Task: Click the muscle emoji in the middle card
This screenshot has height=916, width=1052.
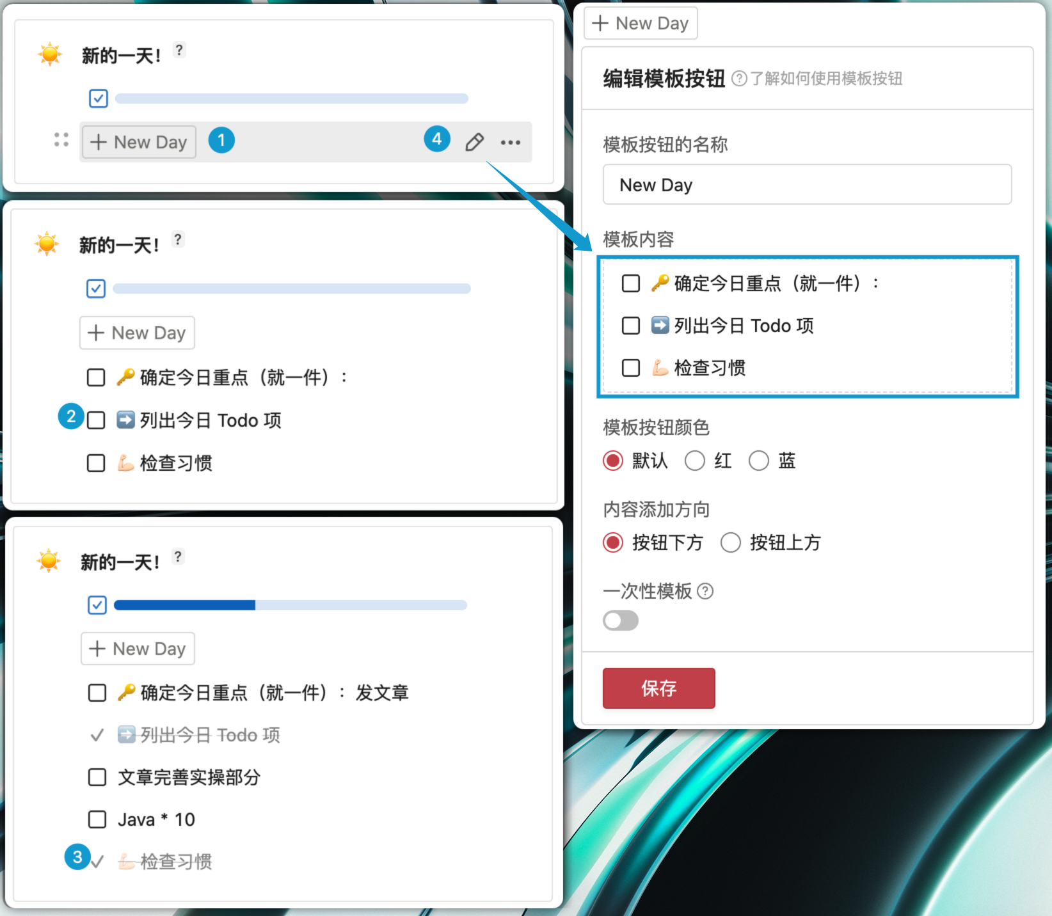Action: pos(125,462)
